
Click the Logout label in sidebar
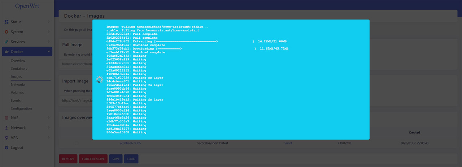17,147
